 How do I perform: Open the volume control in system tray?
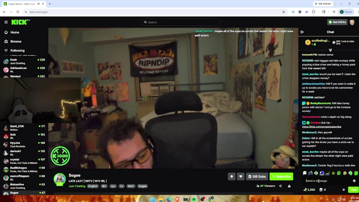[x=344, y=199]
